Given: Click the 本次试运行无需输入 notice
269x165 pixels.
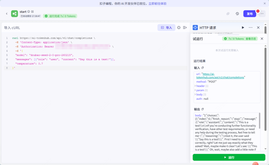Looking at the screenshot, I should [x=227, y=50].
